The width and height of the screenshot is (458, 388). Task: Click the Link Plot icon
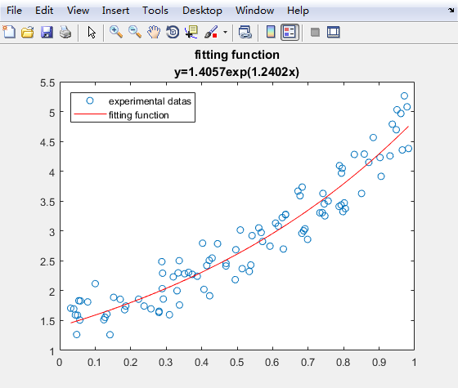coord(245,32)
